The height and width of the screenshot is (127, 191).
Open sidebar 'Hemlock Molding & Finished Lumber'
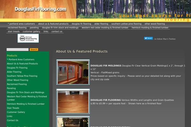click(26, 104)
